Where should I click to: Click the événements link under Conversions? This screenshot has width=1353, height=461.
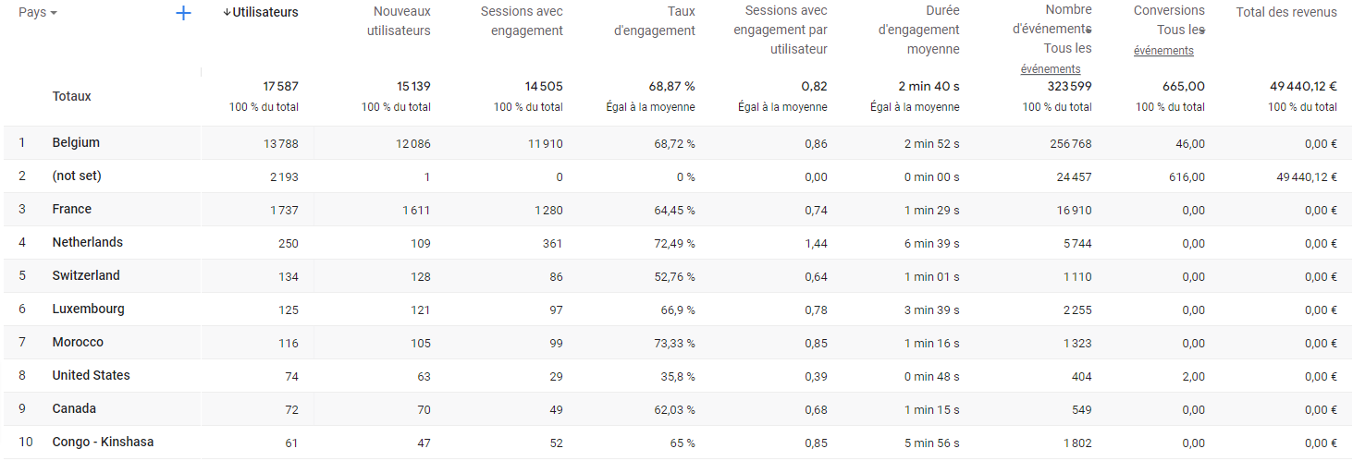pos(1163,51)
